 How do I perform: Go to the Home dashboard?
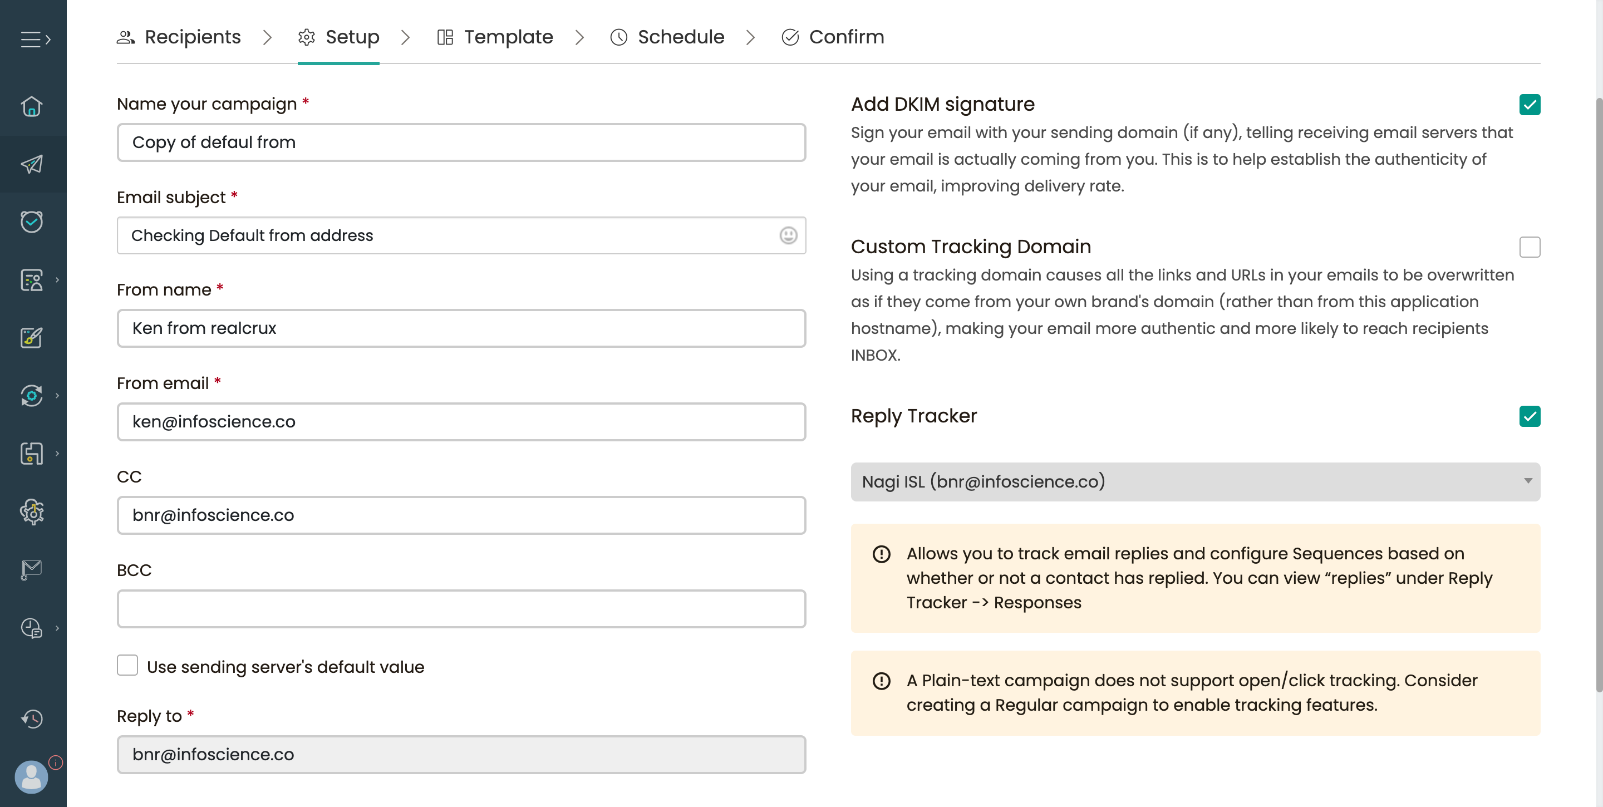[x=31, y=107]
